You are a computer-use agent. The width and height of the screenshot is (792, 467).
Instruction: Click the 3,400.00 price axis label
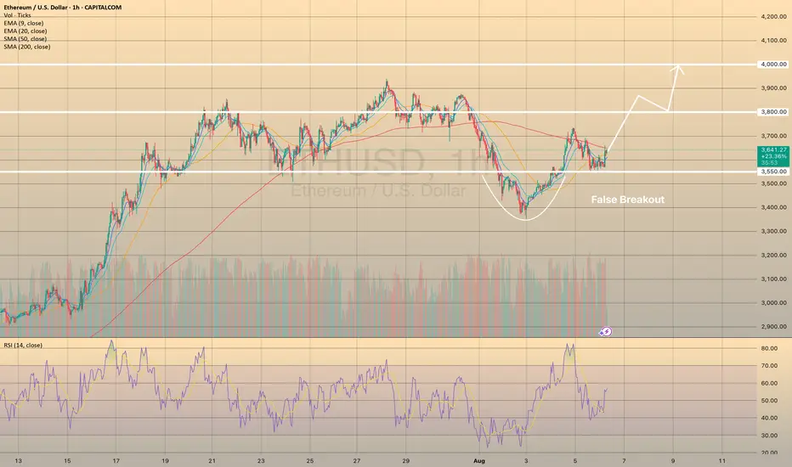(x=774, y=207)
